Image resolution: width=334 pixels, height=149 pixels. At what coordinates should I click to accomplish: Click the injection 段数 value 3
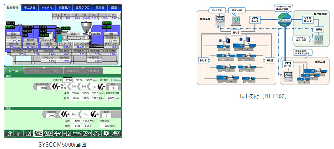[113, 88]
